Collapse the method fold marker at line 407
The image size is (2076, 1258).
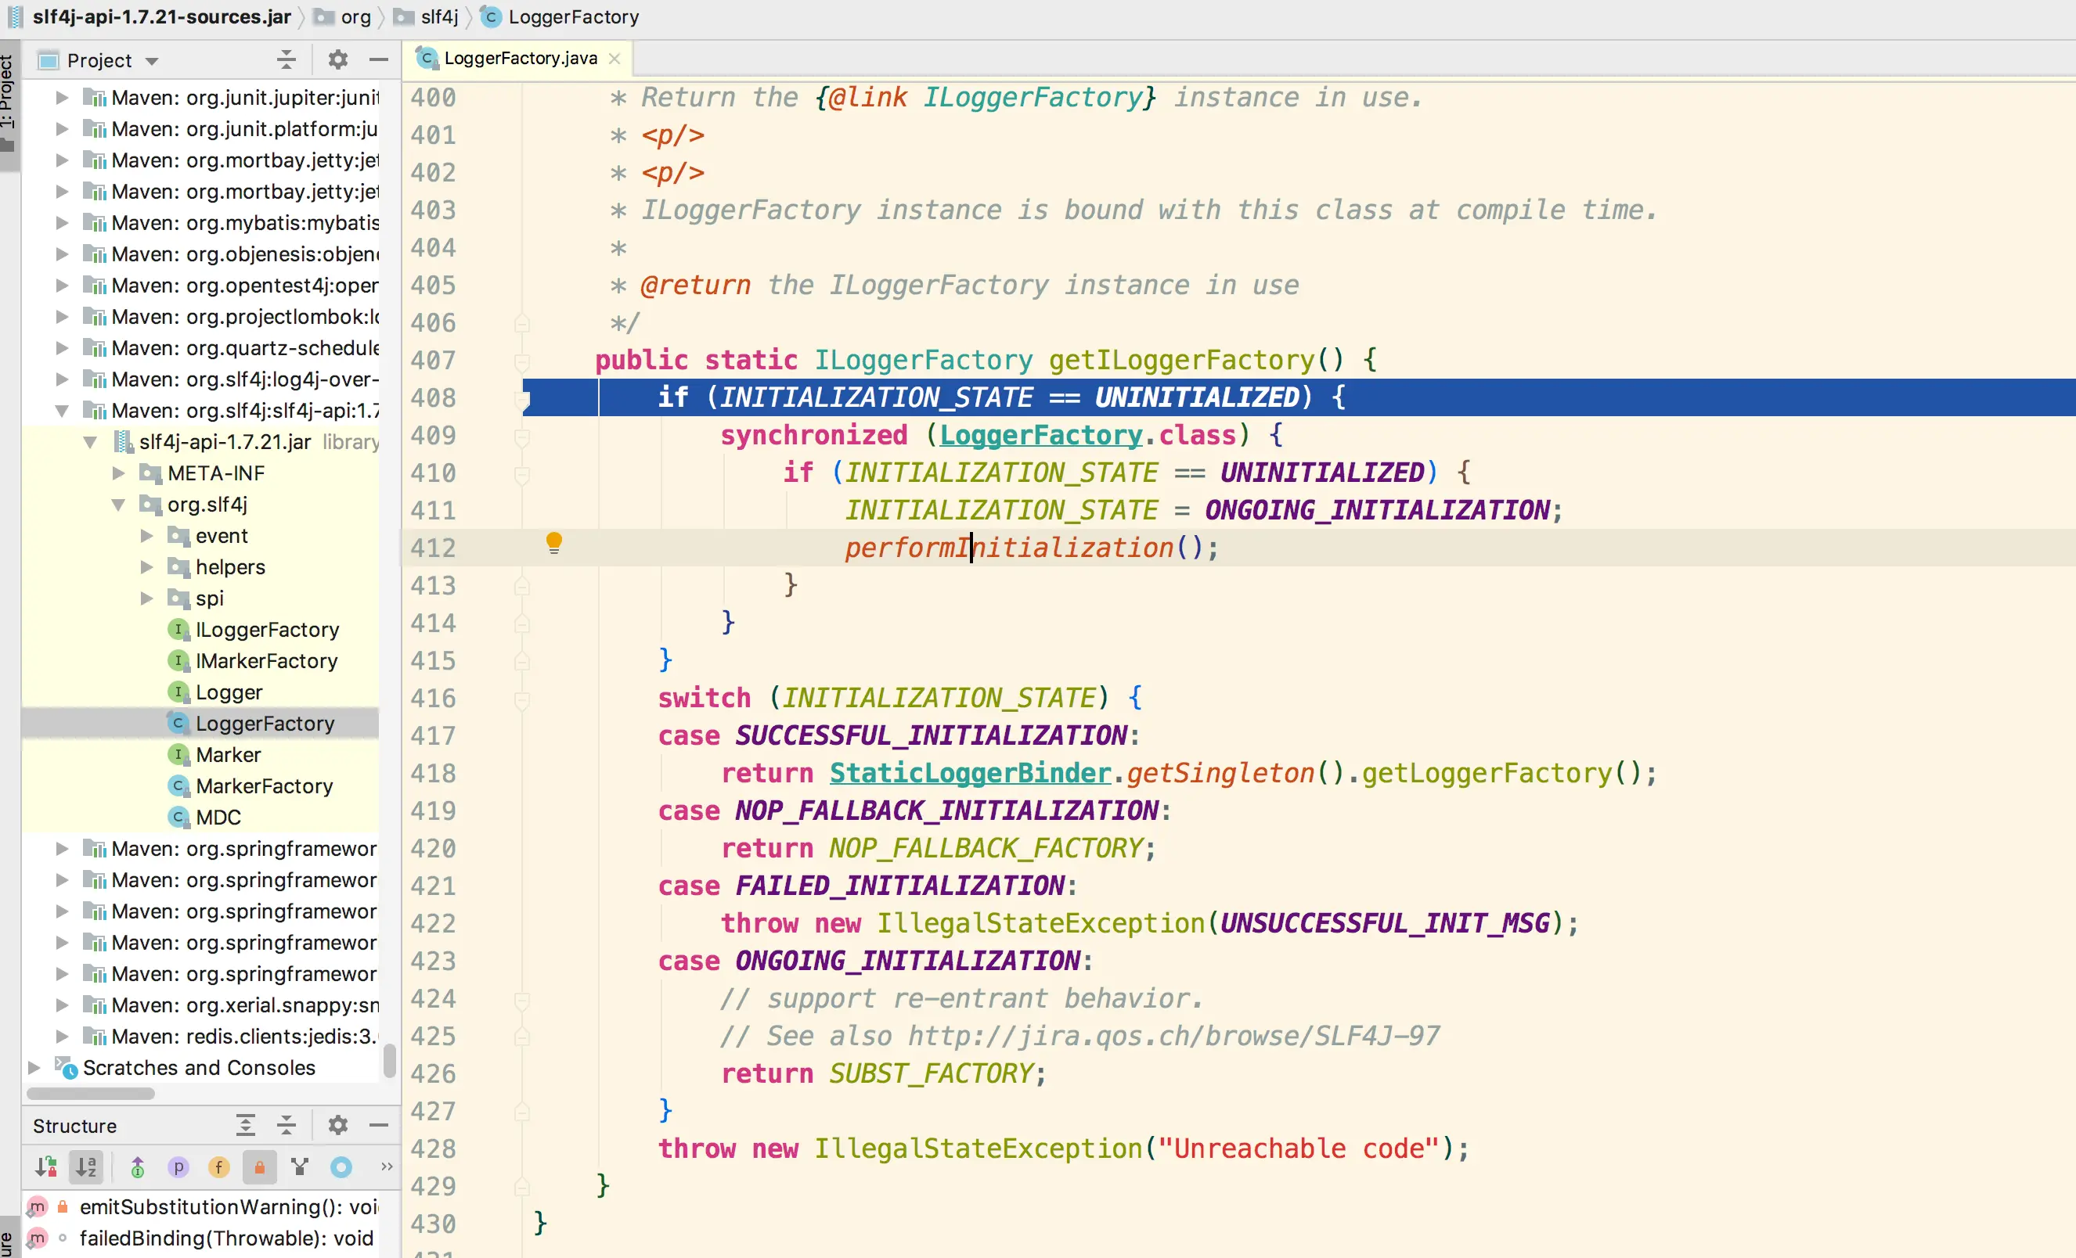pos(521,362)
